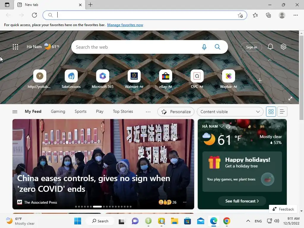304x228 pixels.
Task: Add this page to favorites star icon
Action: (x=240, y=15)
